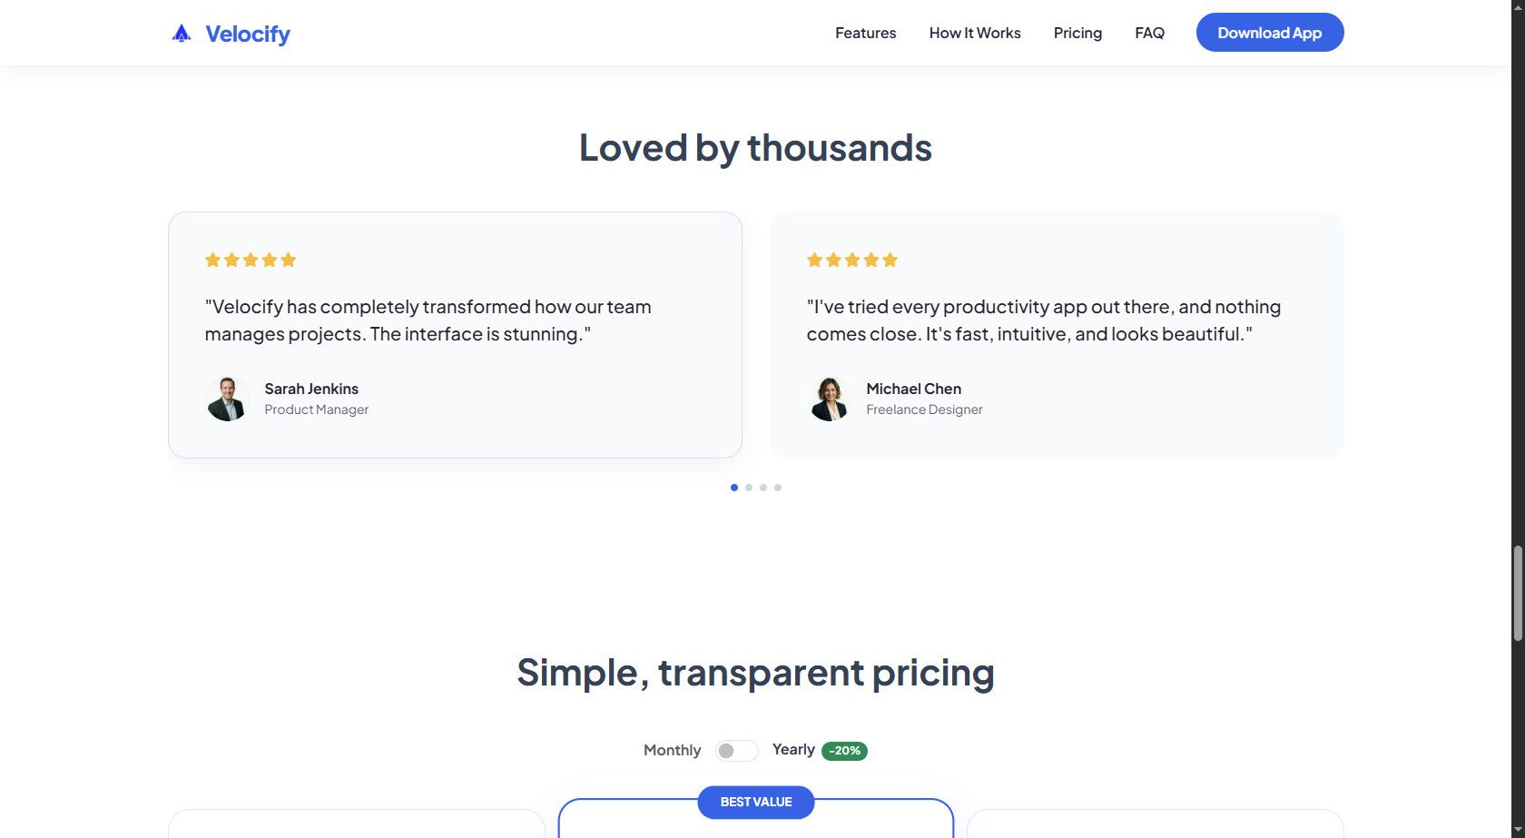Click the avatar photo beside Sarah Jenkins
Image resolution: width=1525 pixels, height=838 pixels.
pyautogui.click(x=227, y=399)
